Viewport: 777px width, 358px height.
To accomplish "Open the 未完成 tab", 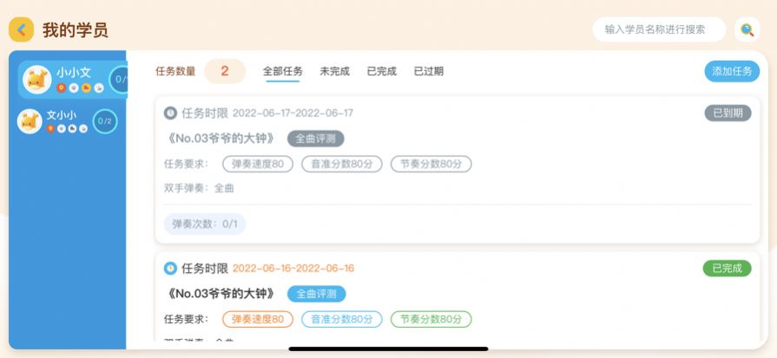I will pyautogui.click(x=334, y=71).
